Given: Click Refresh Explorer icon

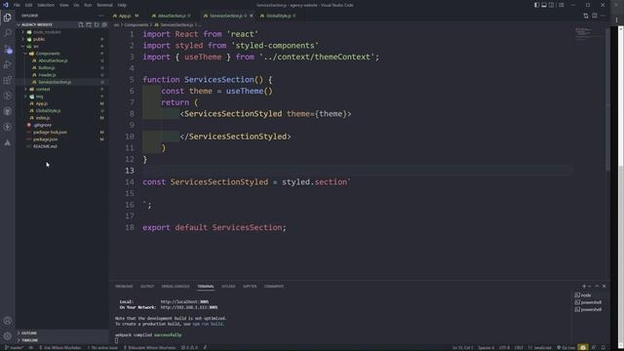Looking at the screenshot, I should tap(97, 24).
